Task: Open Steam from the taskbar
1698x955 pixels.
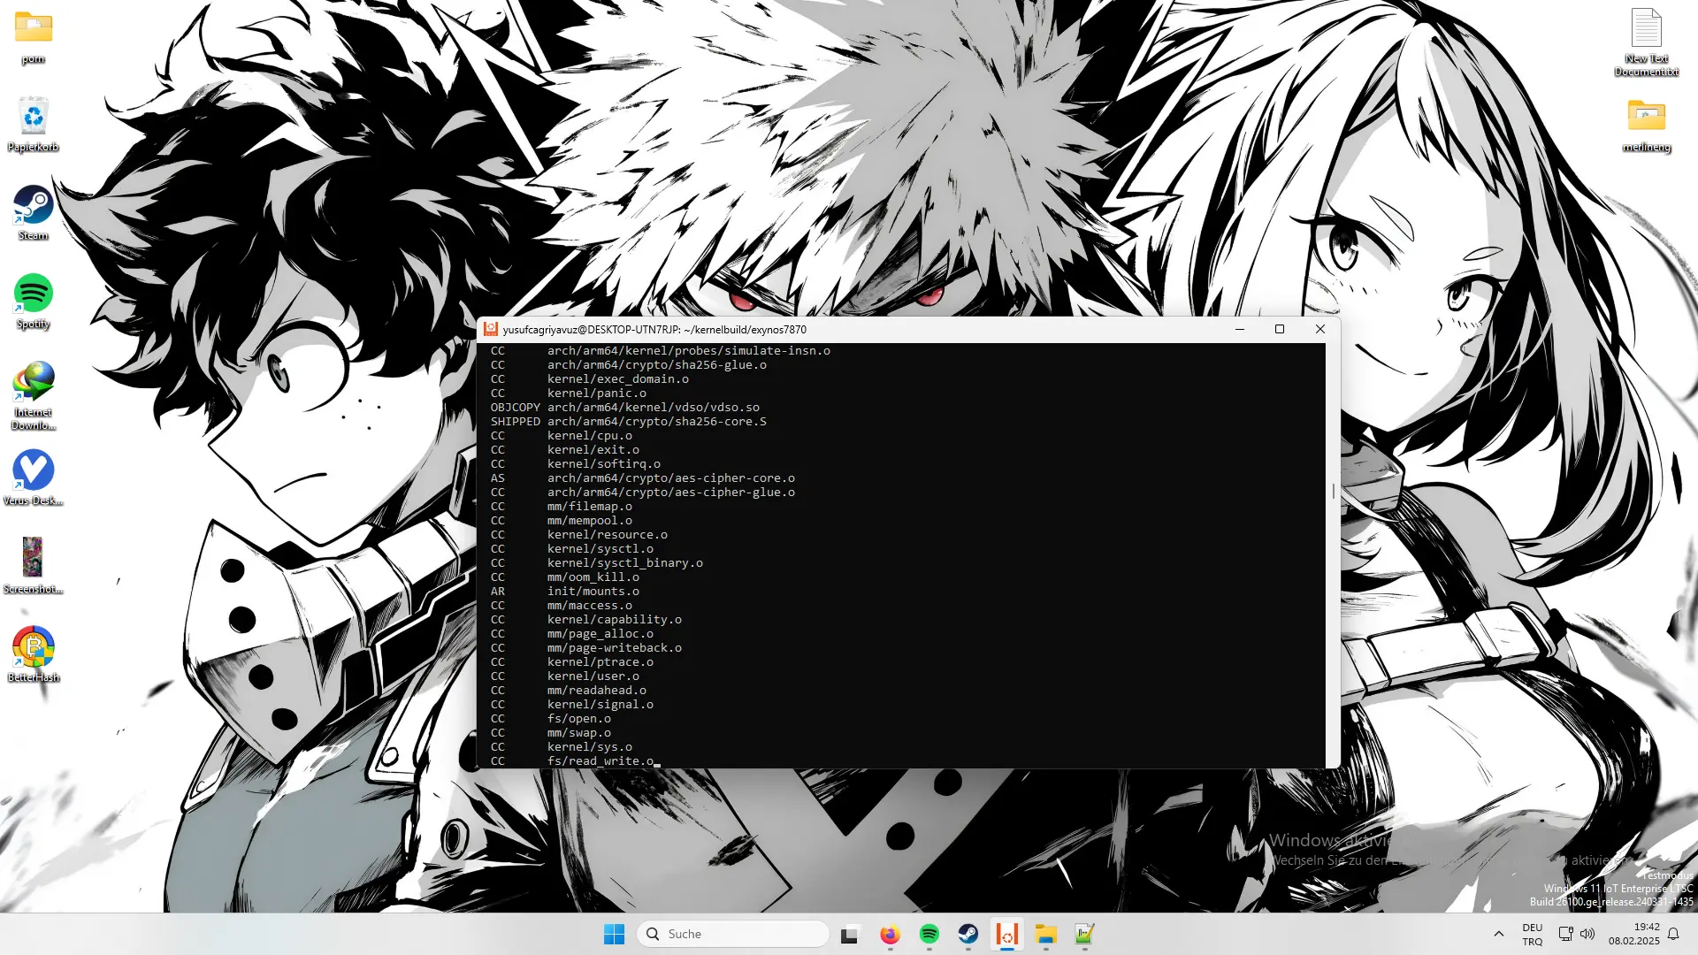Action: 968,934
